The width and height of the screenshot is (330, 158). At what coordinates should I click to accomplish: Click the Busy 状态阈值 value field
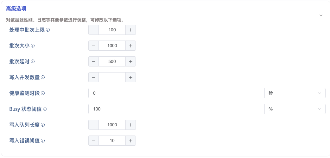[x=176, y=109]
